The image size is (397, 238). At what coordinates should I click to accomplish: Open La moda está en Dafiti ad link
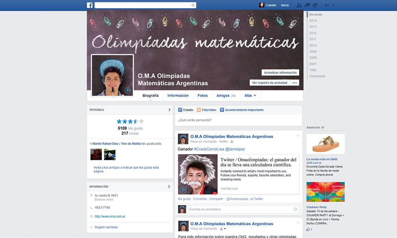pyautogui.click(x=322, y=159)
